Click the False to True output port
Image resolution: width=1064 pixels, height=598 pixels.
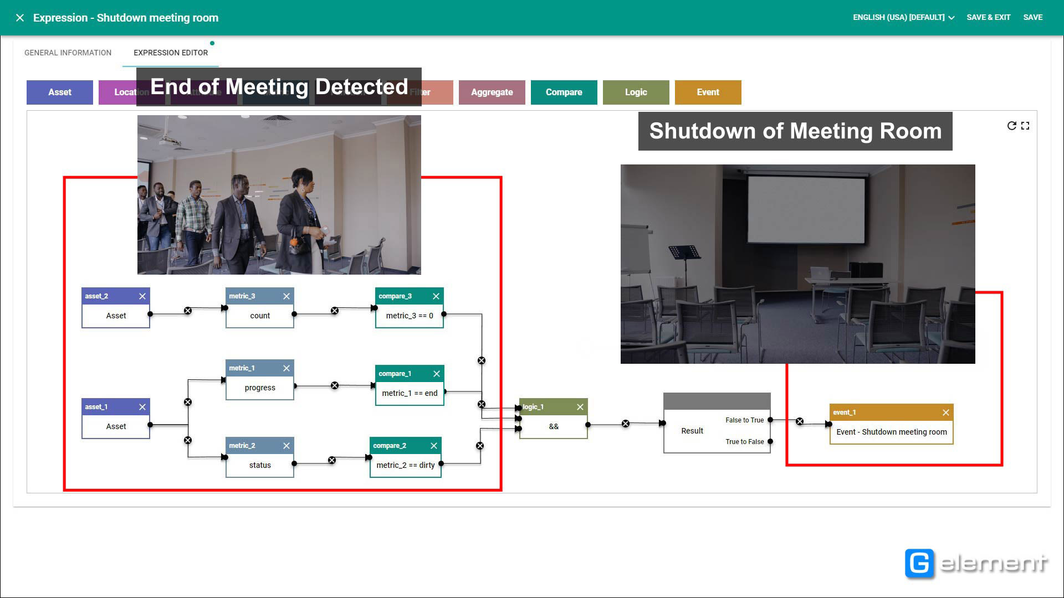pos(770,420)
